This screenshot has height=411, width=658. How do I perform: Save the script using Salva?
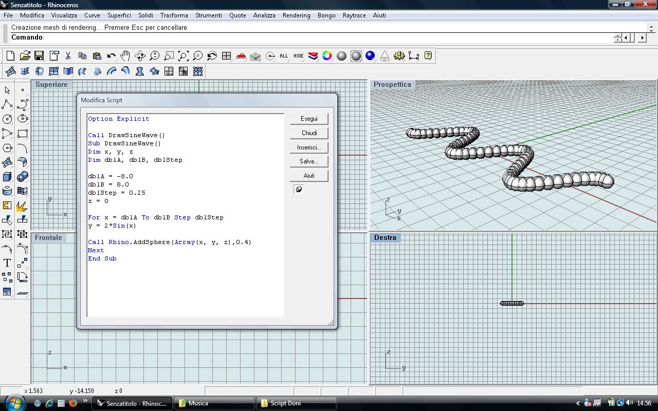[x=308, y=161]
